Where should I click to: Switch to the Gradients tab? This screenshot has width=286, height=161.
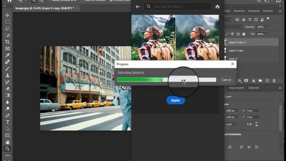coord(254,11)
